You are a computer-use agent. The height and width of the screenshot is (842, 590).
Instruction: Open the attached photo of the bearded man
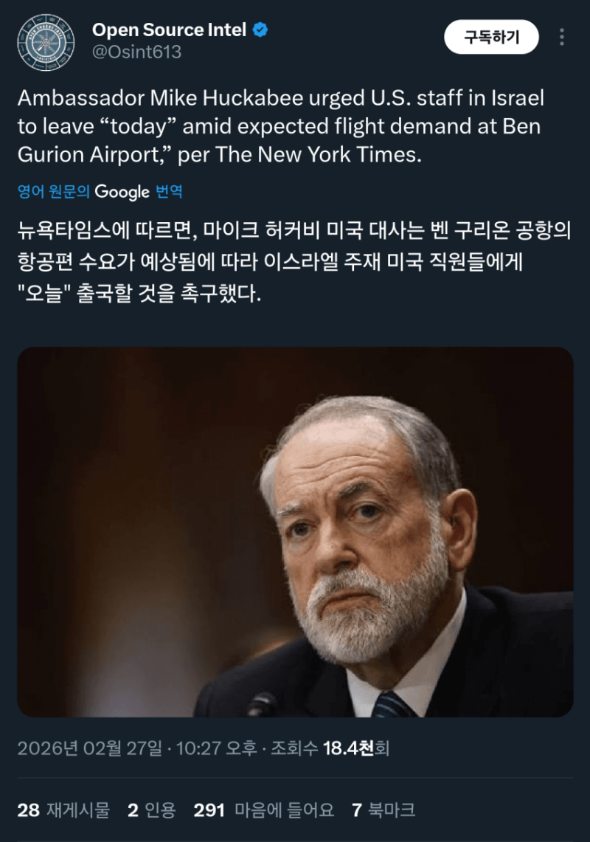point(295,531)
